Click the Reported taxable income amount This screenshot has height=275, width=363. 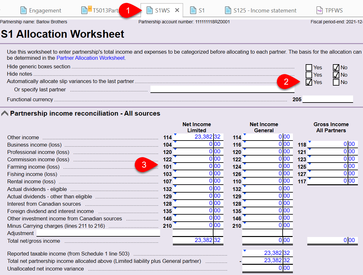coord(267,253)
